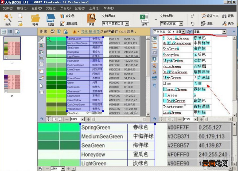Select page 2 thumbnail
Viewport: 238px width, 171px height.
tap(12, 82)
